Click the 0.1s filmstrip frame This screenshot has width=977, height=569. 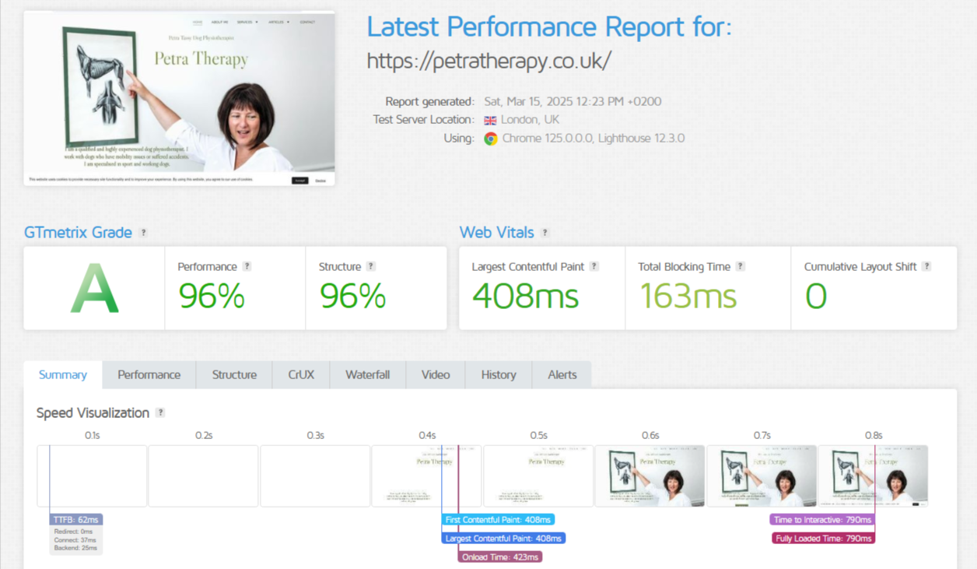(x=92, y=476)
